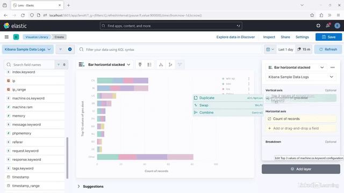The width and height of the screenshot is (344, 193).
Task: Click the Elastic logo
Action: [x=15, y=26]
